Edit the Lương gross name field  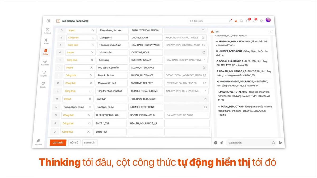point(113,37)
